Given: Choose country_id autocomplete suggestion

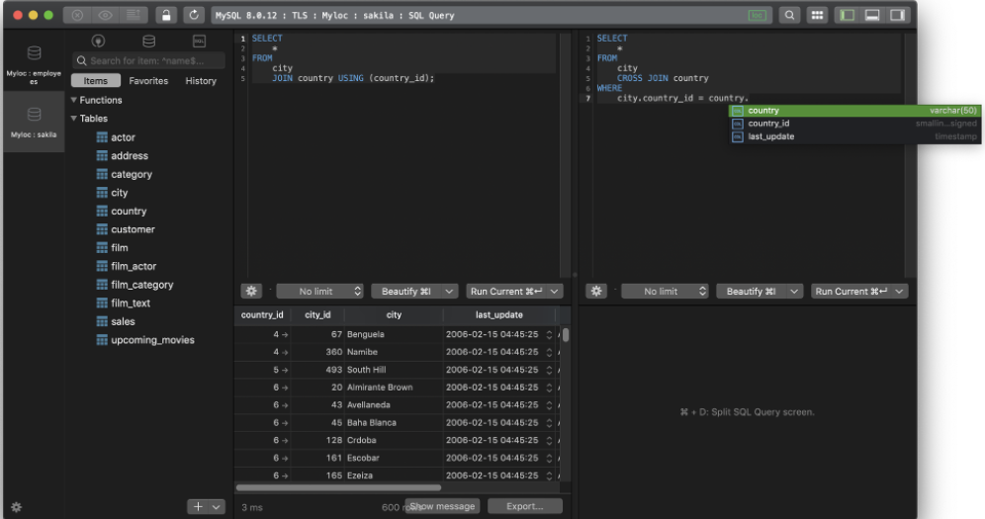Looking at the screenshot, I should coord(854,124).
